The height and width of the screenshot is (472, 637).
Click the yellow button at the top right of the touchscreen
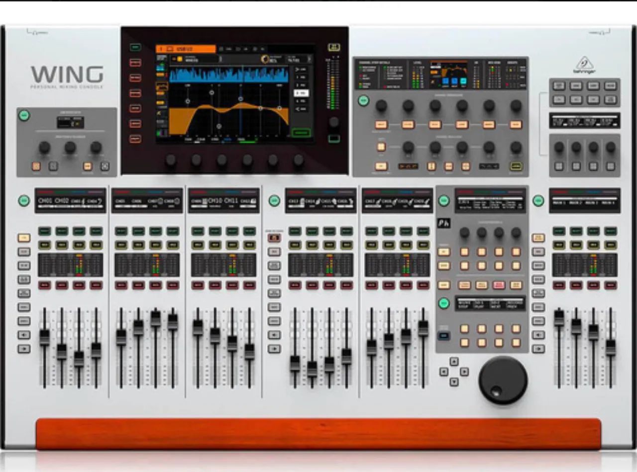pos(334,48)
